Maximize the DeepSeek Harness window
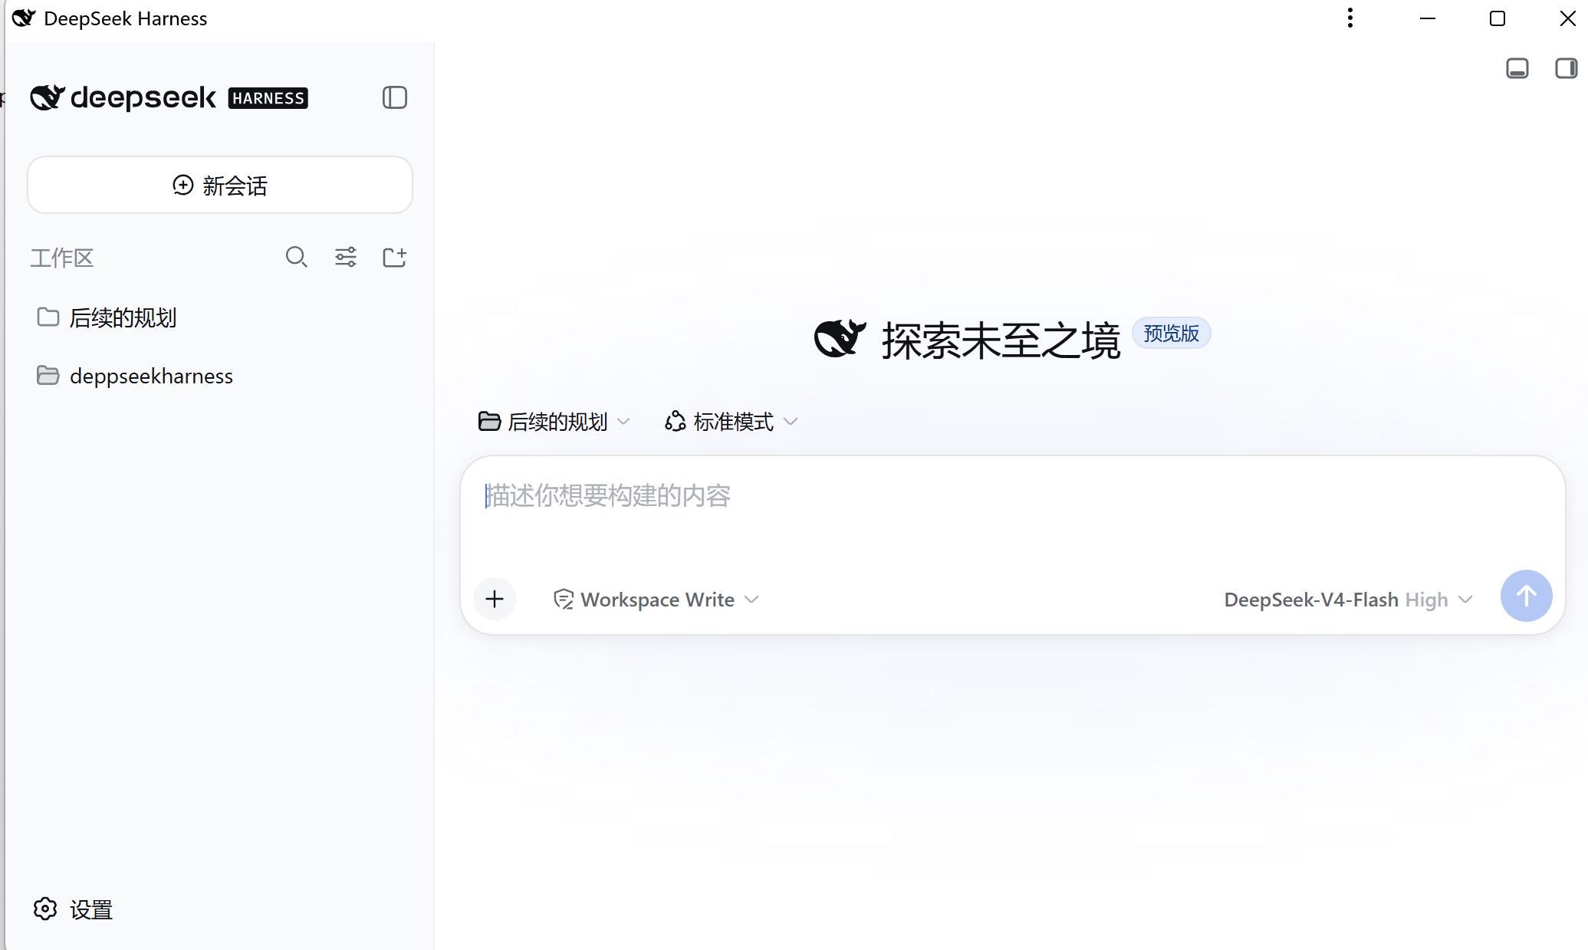Screen dimensions: 1588x950 1498,18
